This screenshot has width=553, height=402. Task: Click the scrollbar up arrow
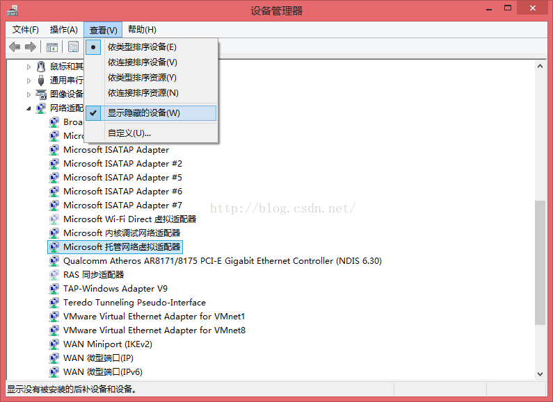tap(540, 66)
